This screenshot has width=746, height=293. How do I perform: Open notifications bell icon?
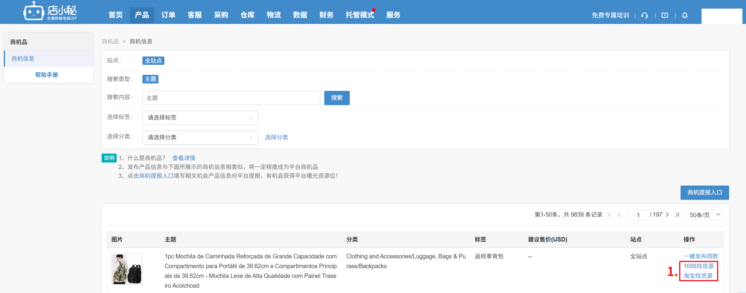click(685, 15)
